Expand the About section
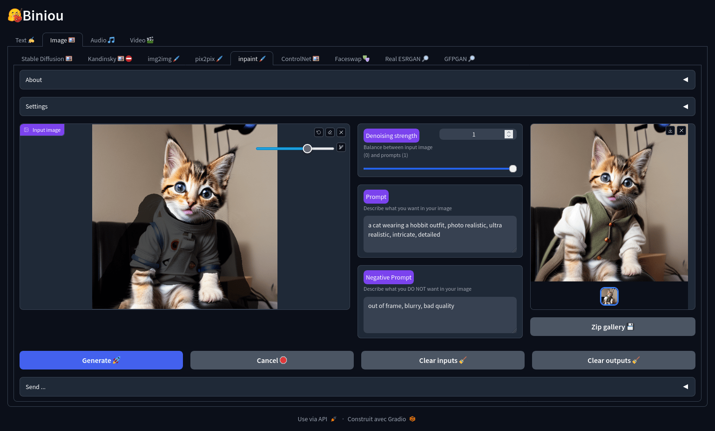The image size is (715, 431). point(357,80)
